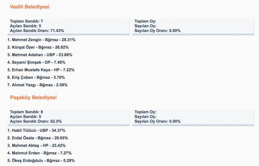Click "Toplam Sandık: 8" text
This screenshot has height=166, width=259.
pyautogui.click(x=26, y=111)
